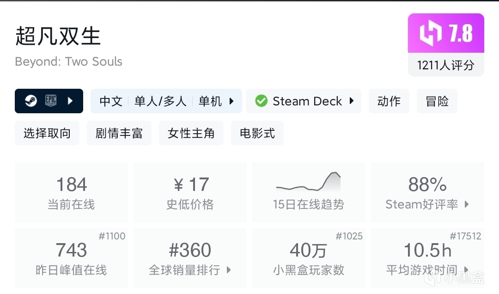
Task: Select the 冒险 genre tag
Action: tap(437, 101)
